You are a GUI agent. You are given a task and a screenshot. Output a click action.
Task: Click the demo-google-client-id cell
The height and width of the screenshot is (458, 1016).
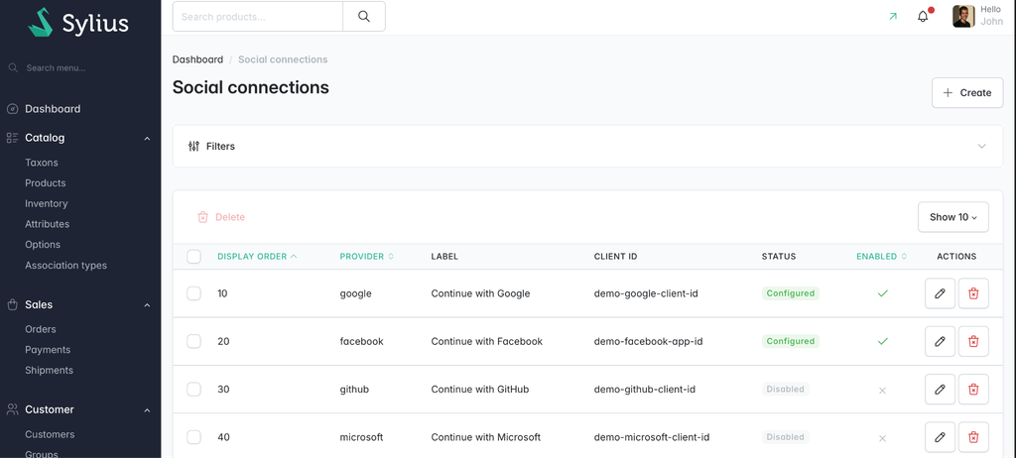(x=646, y=293)
